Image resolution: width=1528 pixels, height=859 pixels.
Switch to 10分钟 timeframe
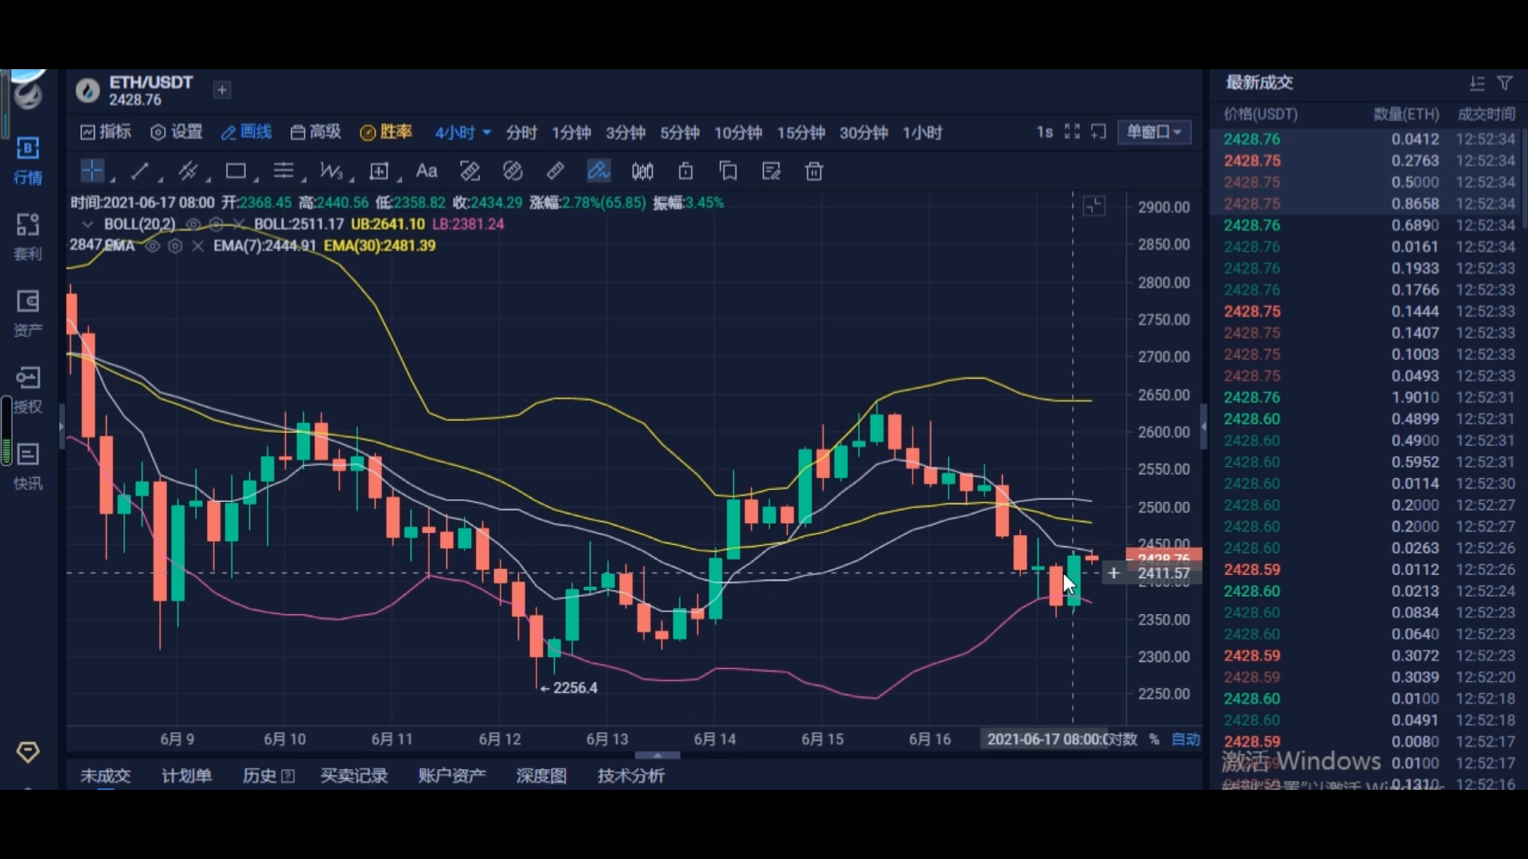point(738,132)
